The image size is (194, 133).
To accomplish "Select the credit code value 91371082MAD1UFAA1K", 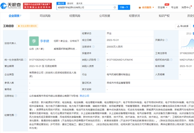I will [x=42, y=60].
